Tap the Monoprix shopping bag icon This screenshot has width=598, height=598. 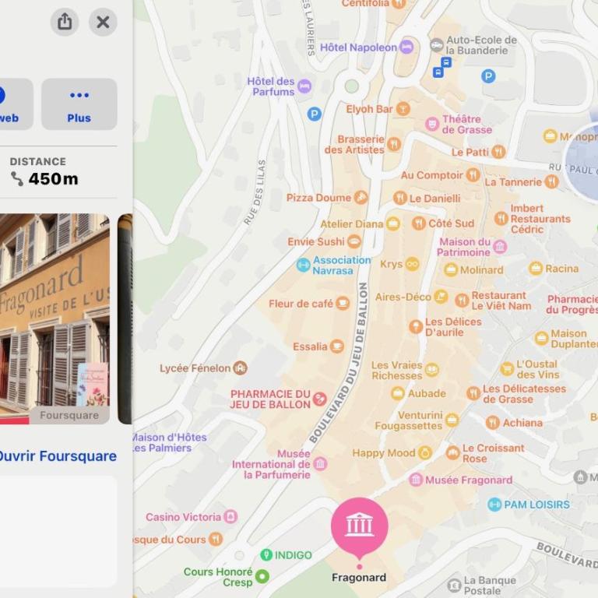coord(550,136)
